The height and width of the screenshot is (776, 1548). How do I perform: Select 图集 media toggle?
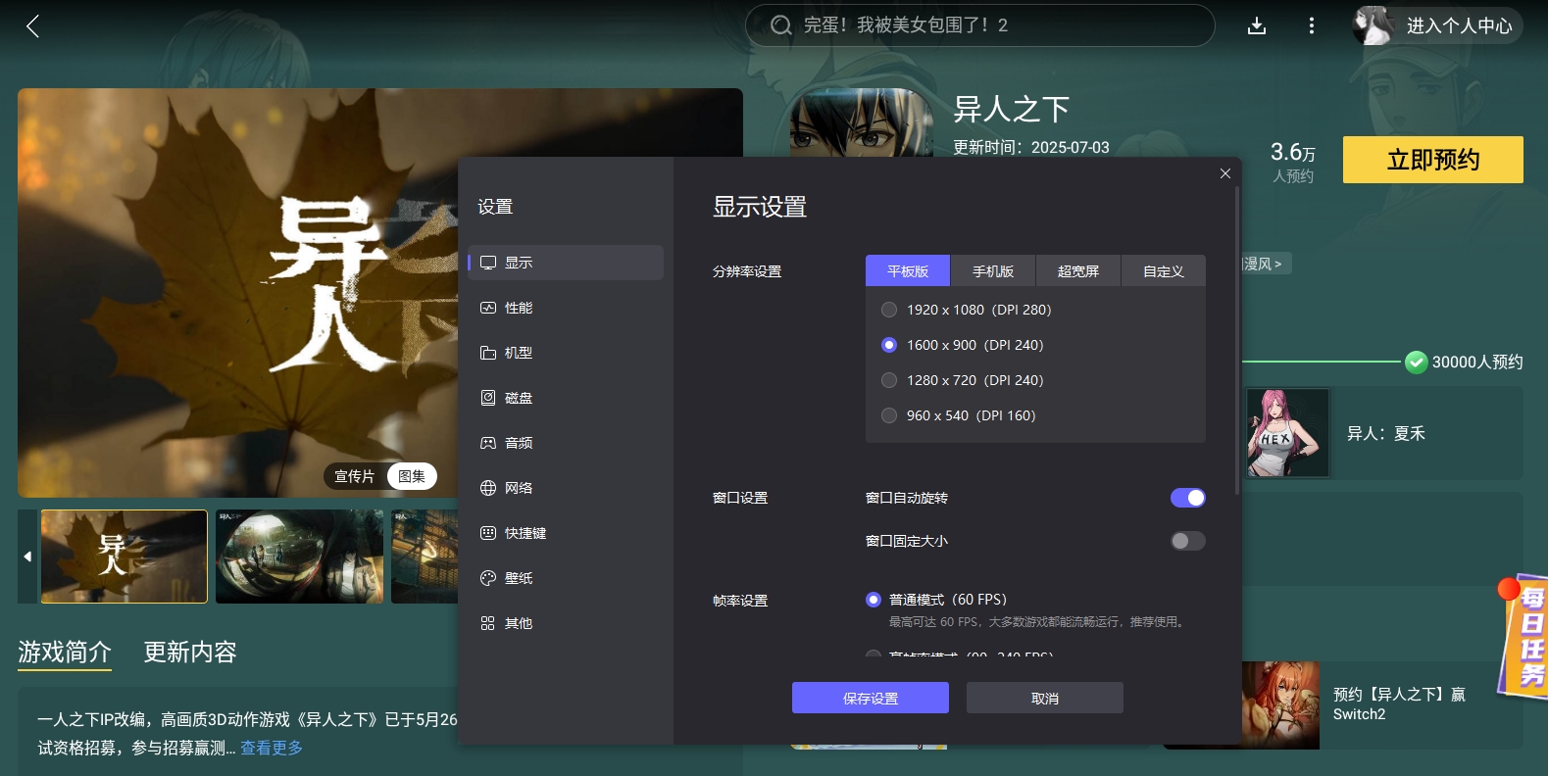click(x=412, y=476)
